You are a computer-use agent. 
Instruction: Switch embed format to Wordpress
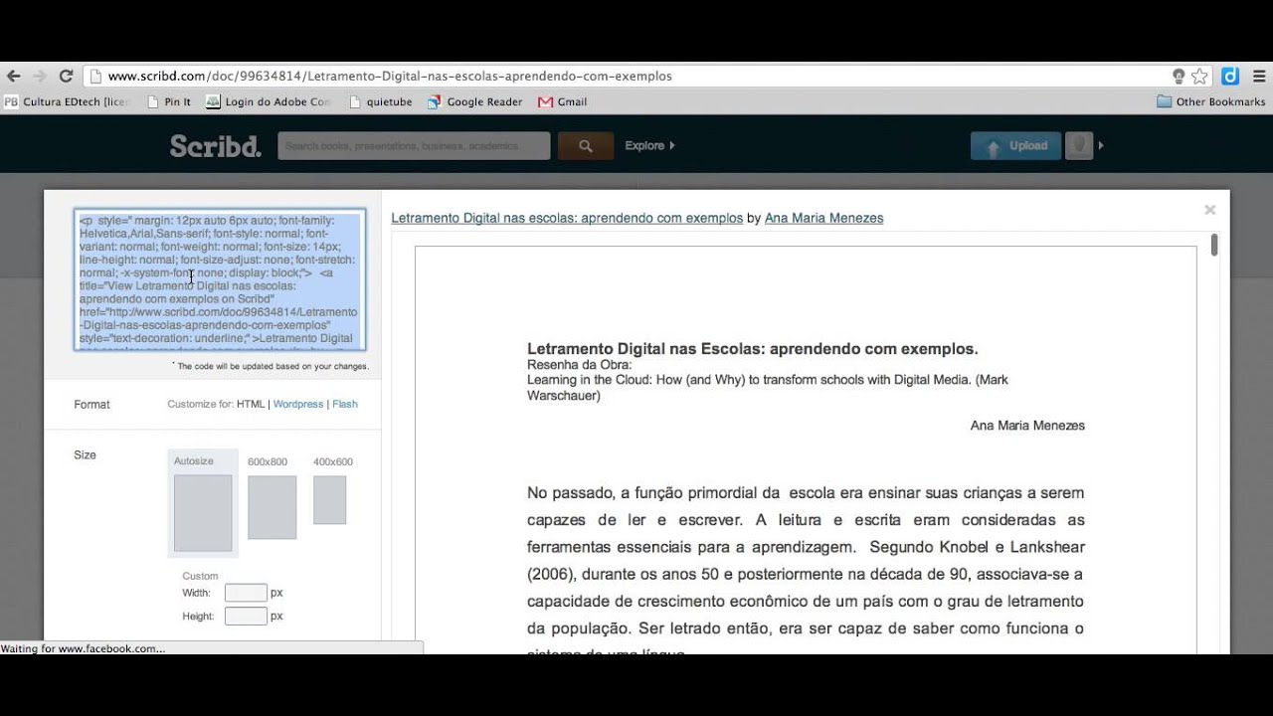(298, 404)
